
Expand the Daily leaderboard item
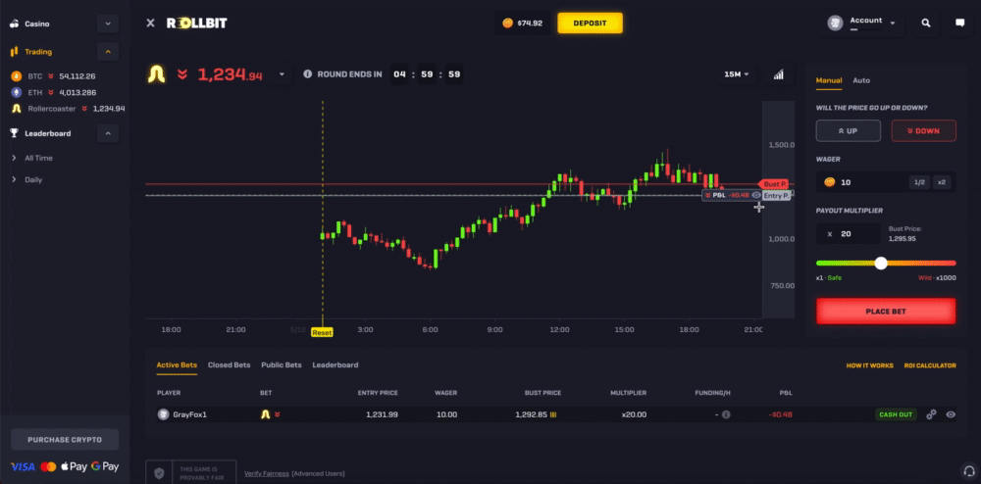pos(26,180)
